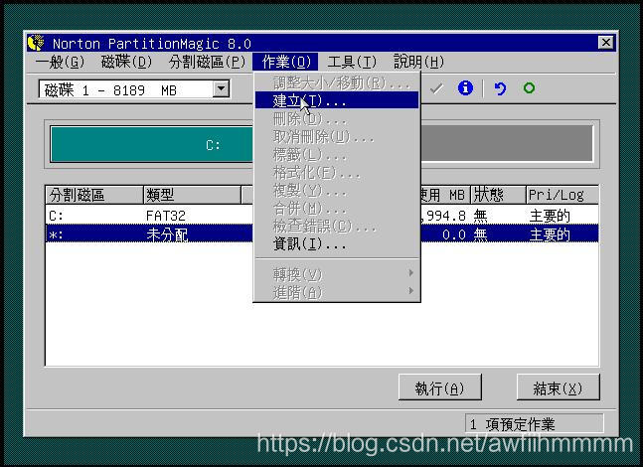The height and width of the screenshot is (467, 643).
Task: Choose 資訊(I)... from the menu
Action: click(337, 244)
